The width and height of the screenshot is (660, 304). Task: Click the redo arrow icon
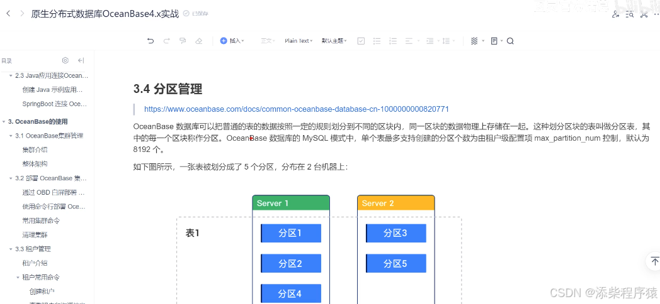click(x=166, y=41)
